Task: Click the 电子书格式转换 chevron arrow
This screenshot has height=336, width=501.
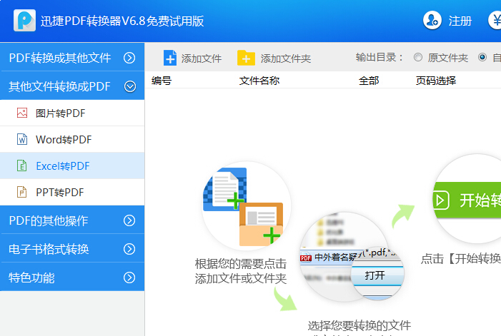Action: (x=129, y=249)
